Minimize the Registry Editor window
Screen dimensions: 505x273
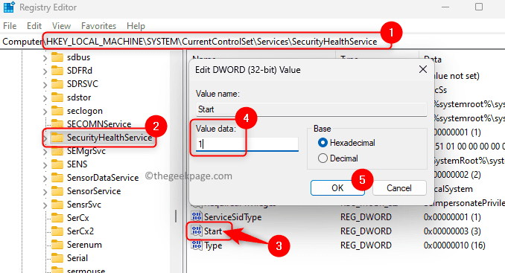tap(445, 7)
